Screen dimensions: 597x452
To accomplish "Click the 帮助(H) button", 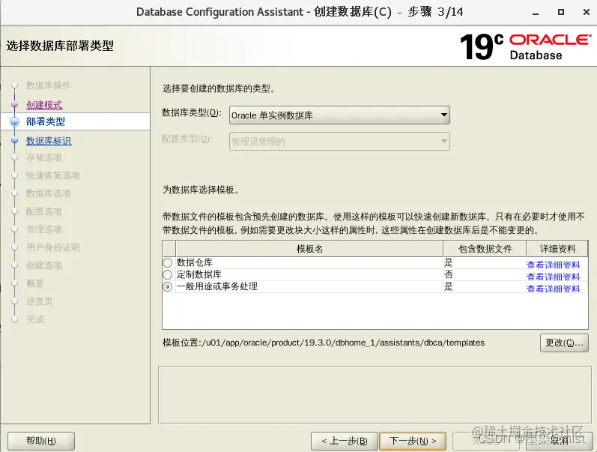I will (x=41, y=441).
